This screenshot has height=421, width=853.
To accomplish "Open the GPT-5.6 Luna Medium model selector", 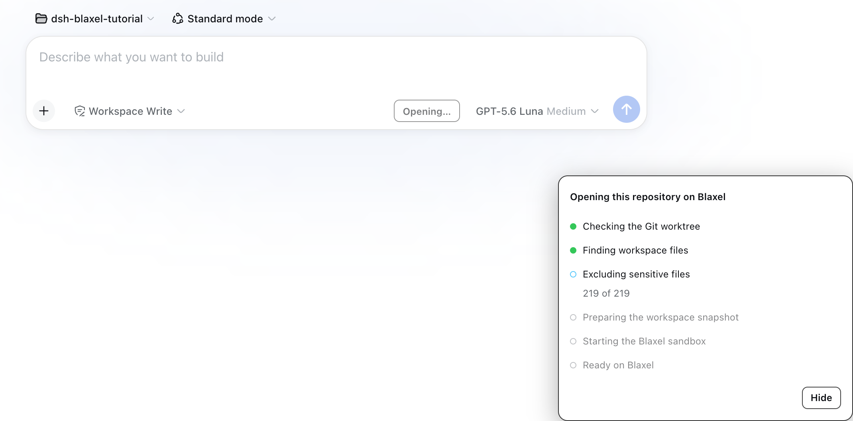I will tap(537, 111).
